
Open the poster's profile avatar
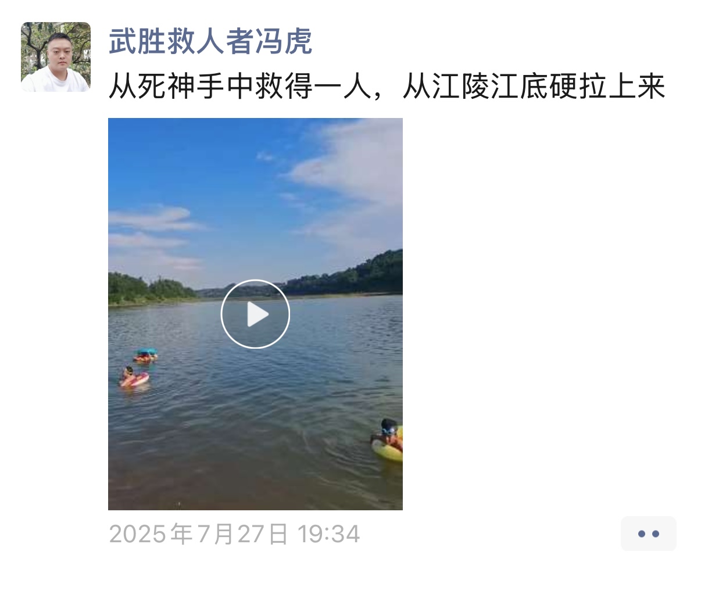[56, 57]
